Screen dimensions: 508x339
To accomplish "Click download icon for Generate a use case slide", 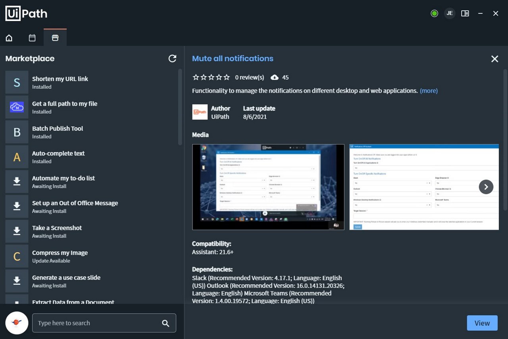I will click(x=17, y=281).
